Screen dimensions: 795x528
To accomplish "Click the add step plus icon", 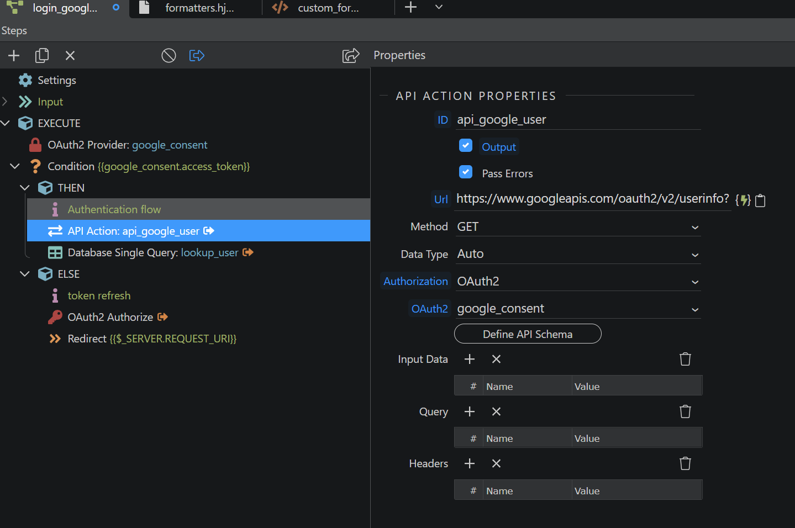I will click(x=14, y=56).
